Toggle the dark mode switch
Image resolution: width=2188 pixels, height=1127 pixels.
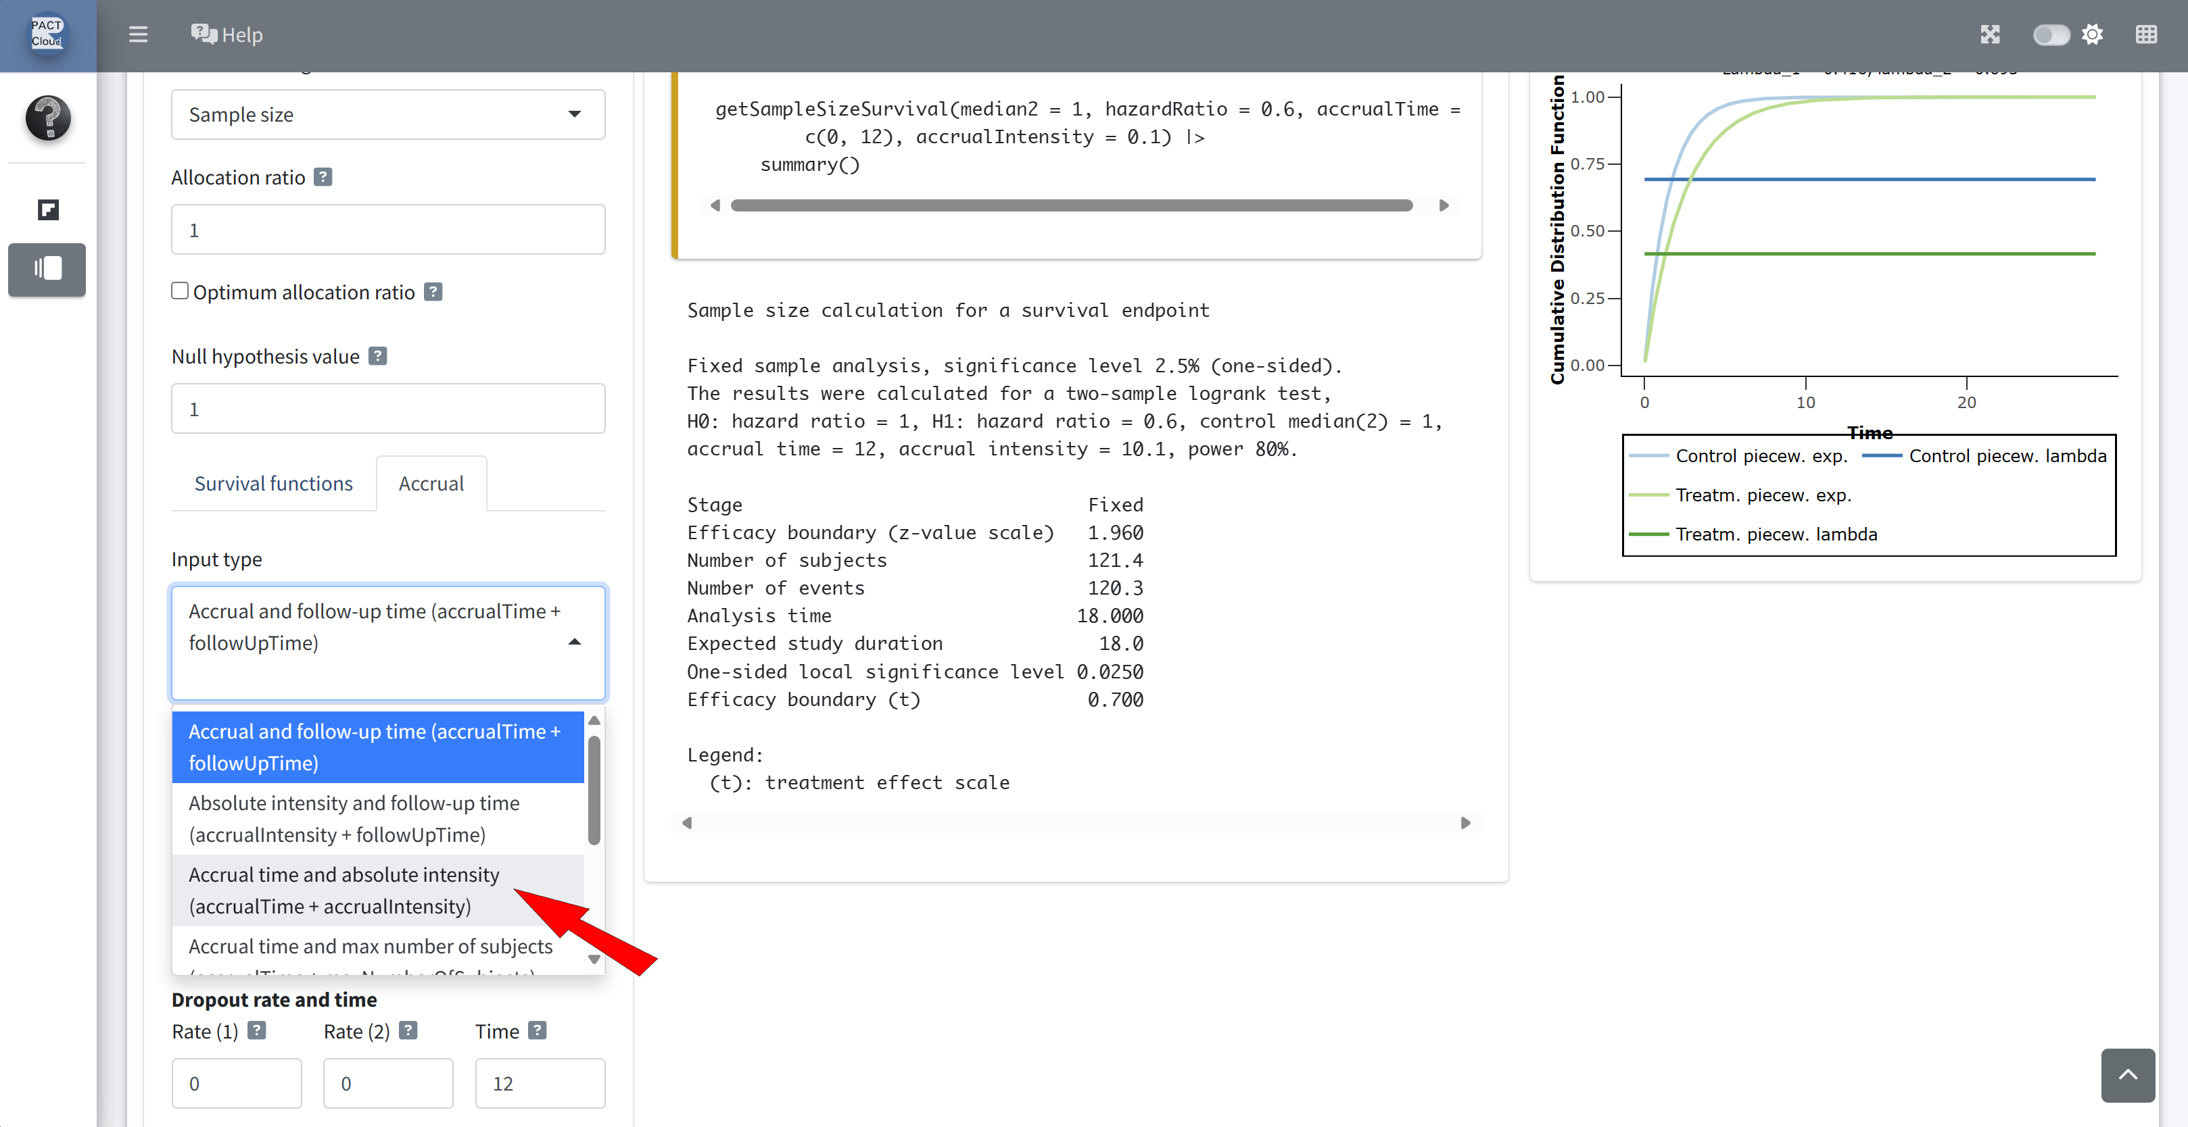pyautogui.click(x=2050, y=34)
